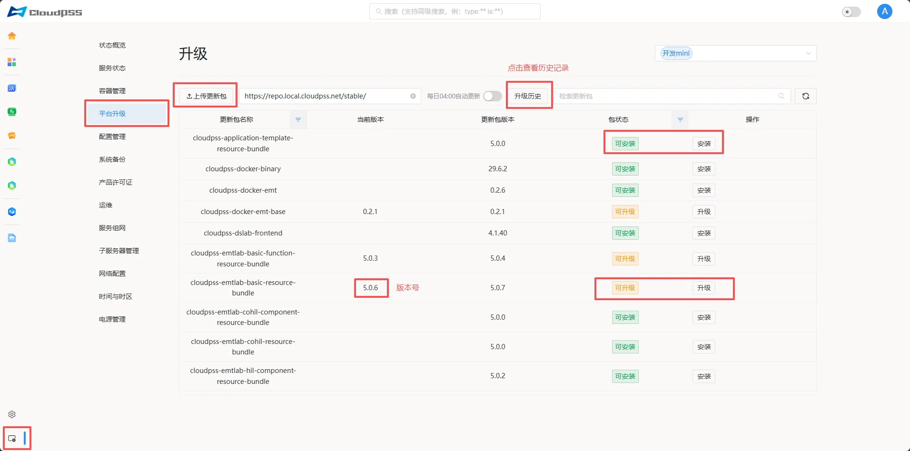This screenshot has width=910, height=451.
Task: Open 系统备份 menu item
Action: click(112, 159)
